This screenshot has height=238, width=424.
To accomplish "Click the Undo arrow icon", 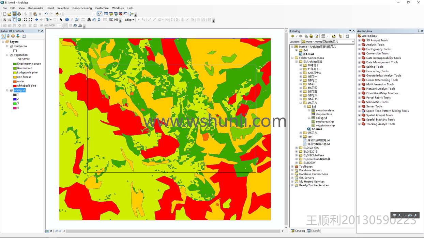I will pos(46,14).
